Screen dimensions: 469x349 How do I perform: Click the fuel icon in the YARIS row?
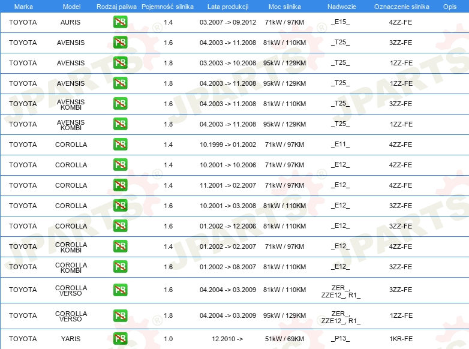(x=120, y=339)
